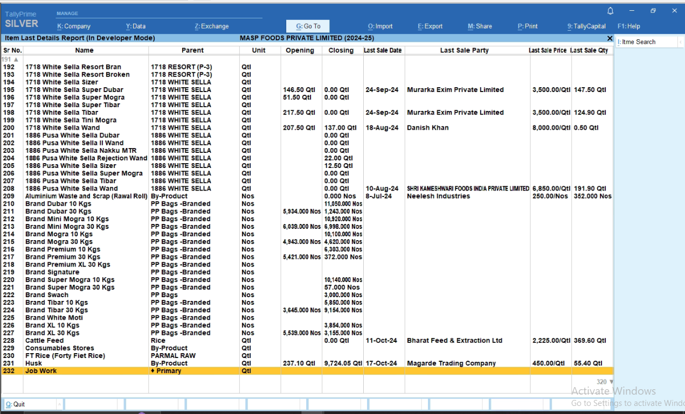Screen dimensions: 685x414
Task: Click closing value 9,724.05 Qtl
Action: [343, 363]
